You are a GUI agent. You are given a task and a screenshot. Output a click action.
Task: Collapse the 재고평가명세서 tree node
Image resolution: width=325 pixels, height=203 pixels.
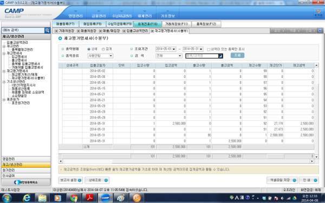click(4, 71)
